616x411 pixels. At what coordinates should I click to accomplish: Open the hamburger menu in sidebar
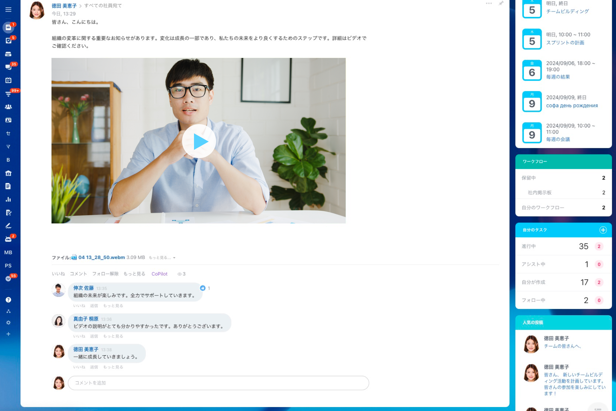8,10
